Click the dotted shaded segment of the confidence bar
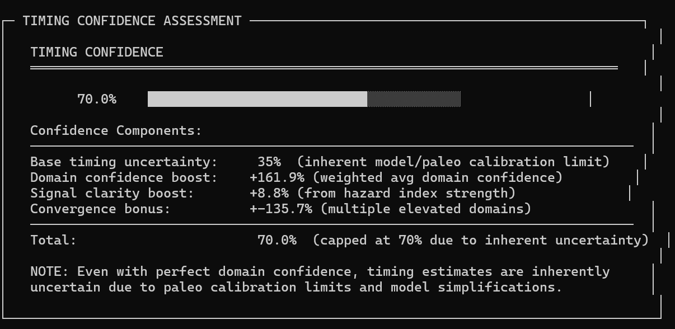 tap(414, 99)
